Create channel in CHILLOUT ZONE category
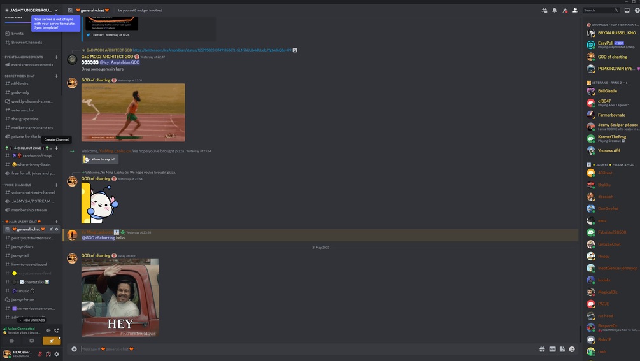The image size is (640, 361). pos(56,148)
